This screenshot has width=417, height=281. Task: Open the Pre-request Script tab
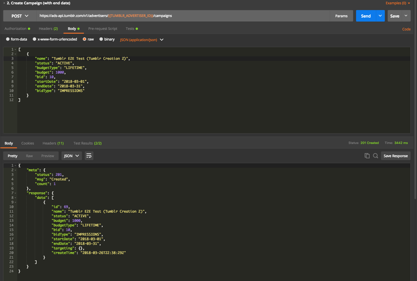coord(103,29)
